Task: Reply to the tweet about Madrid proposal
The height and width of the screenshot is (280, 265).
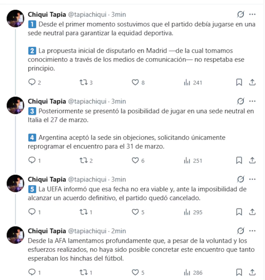Action: tap(32, 82)
